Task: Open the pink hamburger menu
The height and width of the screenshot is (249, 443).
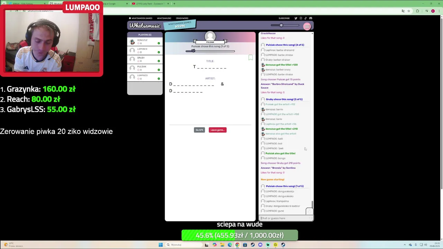Action: tap(307, 26)
